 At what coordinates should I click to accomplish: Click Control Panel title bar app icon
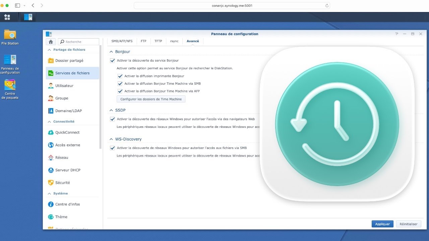pos(49,34)
